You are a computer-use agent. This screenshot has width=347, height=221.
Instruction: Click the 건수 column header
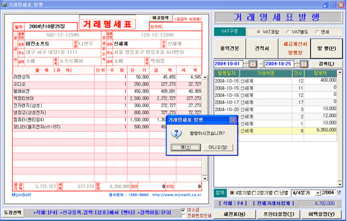click(x=298, y=73)
